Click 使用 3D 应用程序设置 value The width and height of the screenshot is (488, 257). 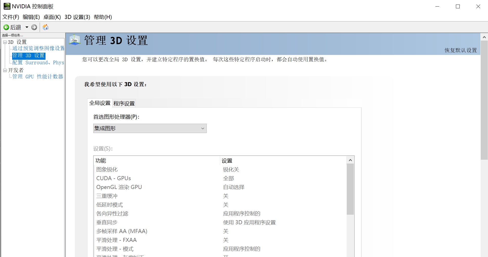click(x=249, y=222)
